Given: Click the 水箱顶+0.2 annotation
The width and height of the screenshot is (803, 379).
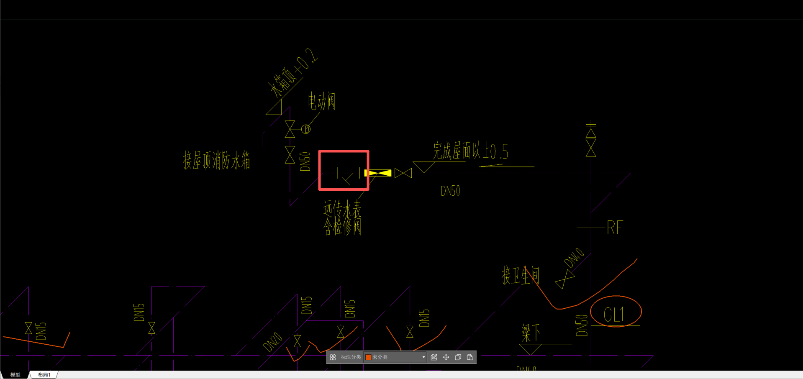Looking at the screenshot, I should click(293, 72).
